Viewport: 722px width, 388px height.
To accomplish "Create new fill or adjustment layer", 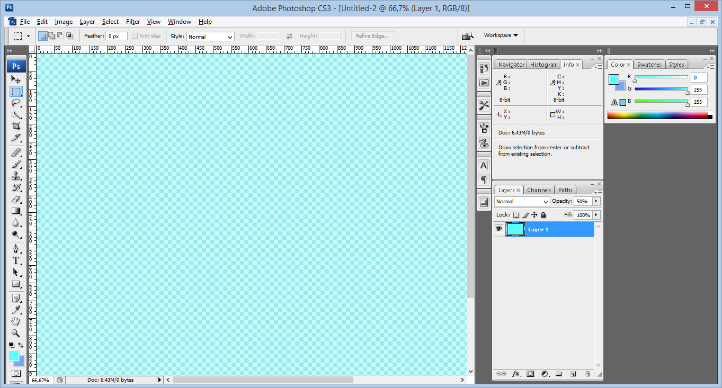I will pyautogui.click(x=545, y=374).
